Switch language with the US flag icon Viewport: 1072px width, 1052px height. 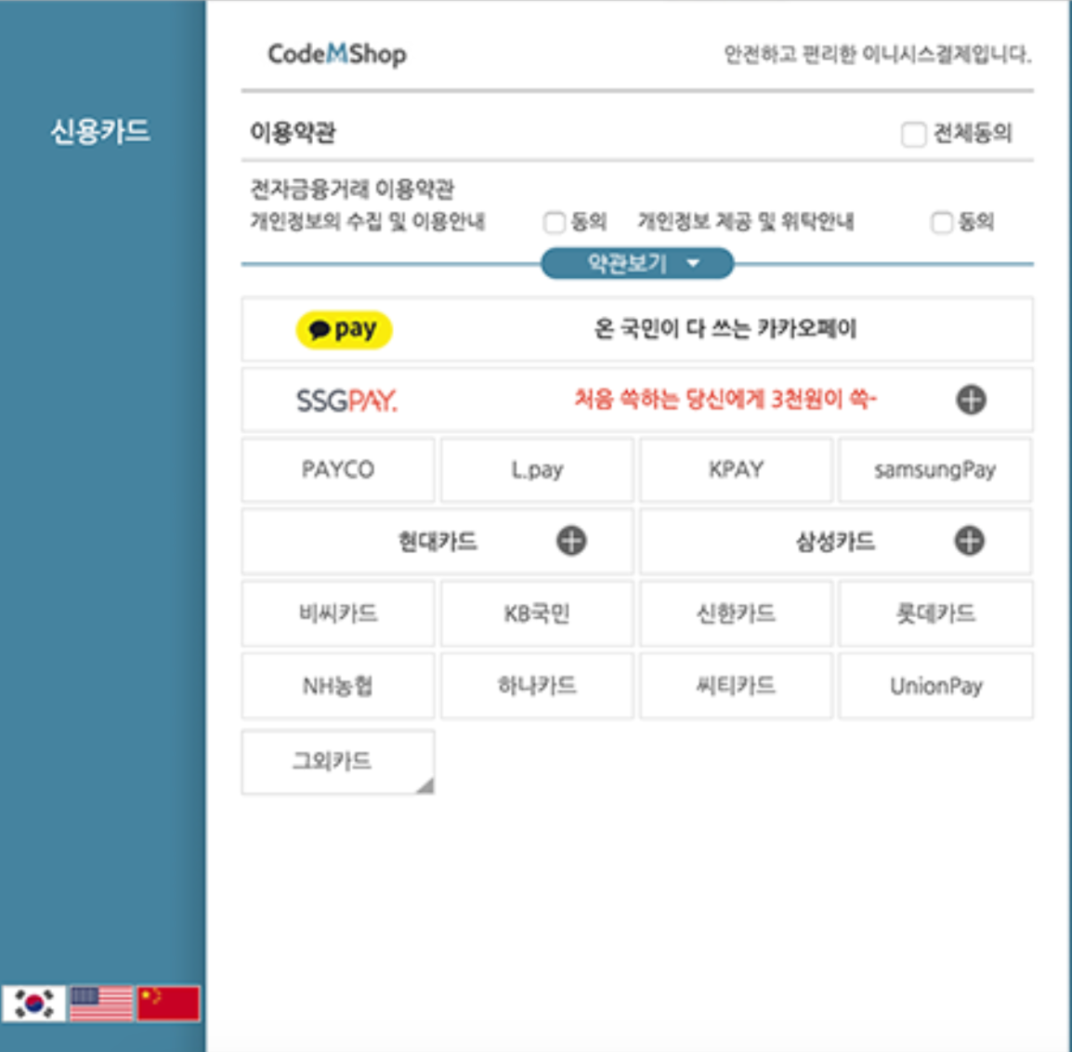tap(101, 1004)
